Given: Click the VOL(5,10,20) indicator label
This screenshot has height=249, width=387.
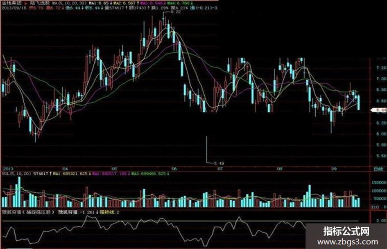Looking at the screenshot, I should click(x=16, y=173).
